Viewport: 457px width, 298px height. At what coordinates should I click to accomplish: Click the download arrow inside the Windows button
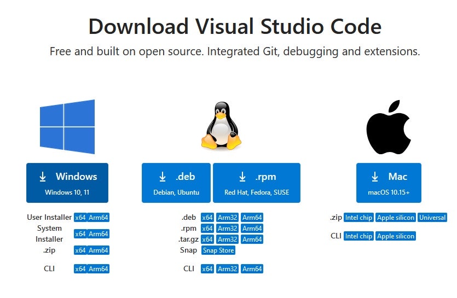[43, 177]
